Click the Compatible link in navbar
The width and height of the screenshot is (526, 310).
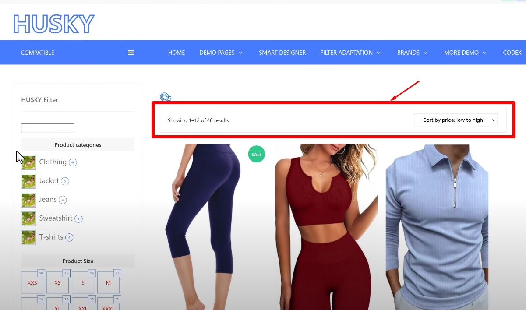point(37,53)
